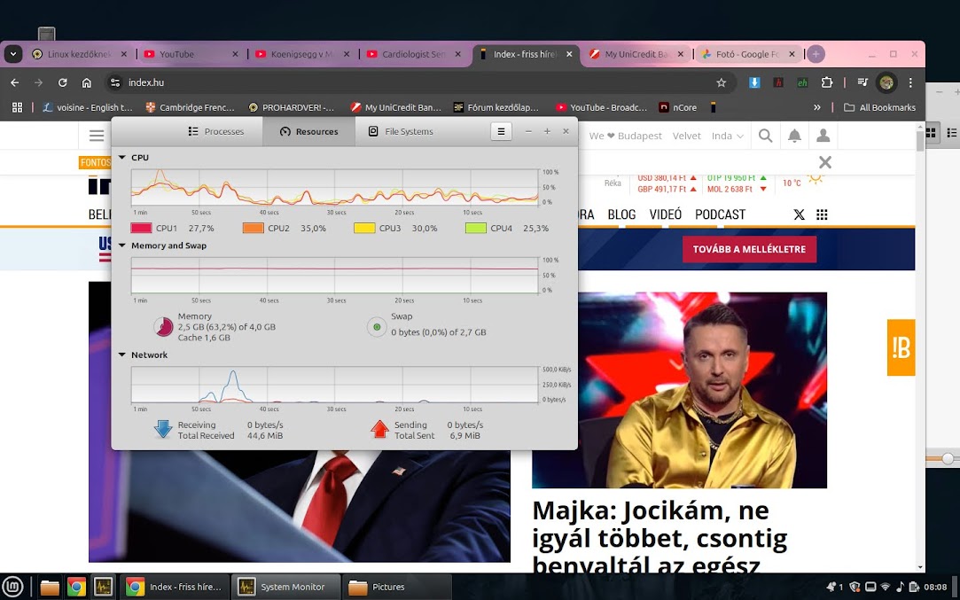The width and height of the screenshot is (960, 600).
Task: Click the blue download extension icon
Action: coord(754,82)
